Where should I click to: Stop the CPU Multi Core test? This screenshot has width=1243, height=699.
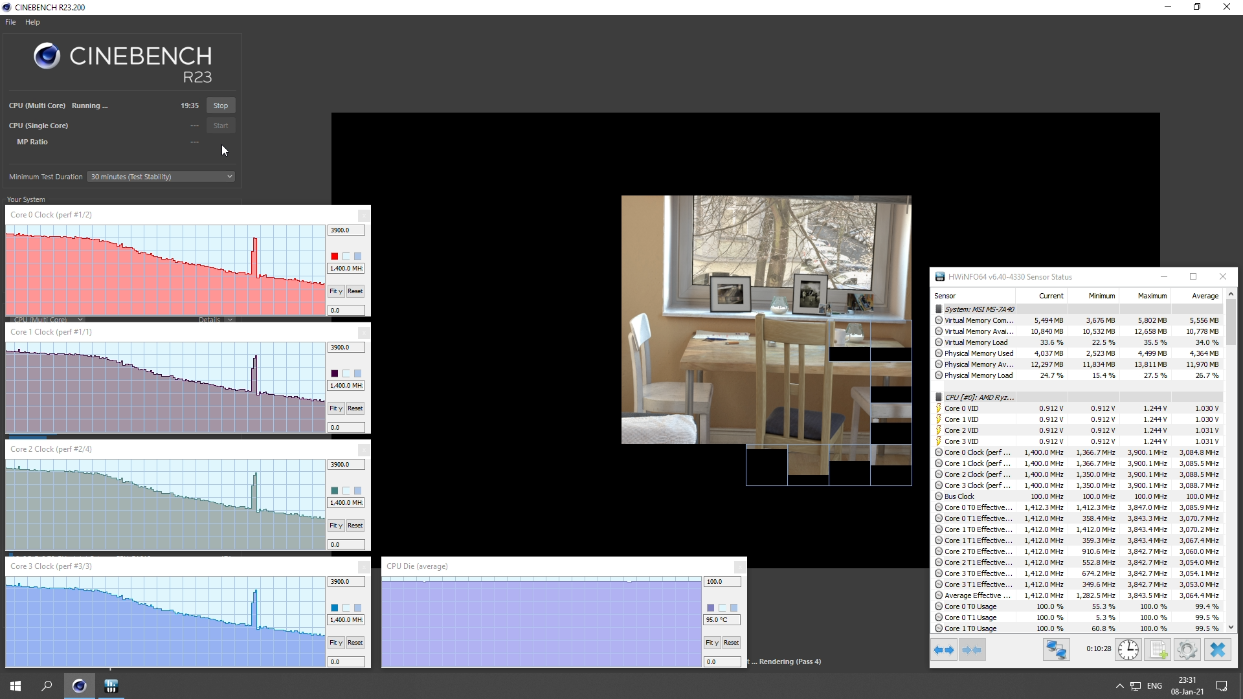pos(221,105)
